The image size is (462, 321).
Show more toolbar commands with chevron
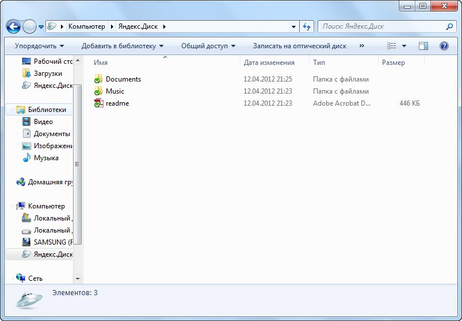(362, 46)
